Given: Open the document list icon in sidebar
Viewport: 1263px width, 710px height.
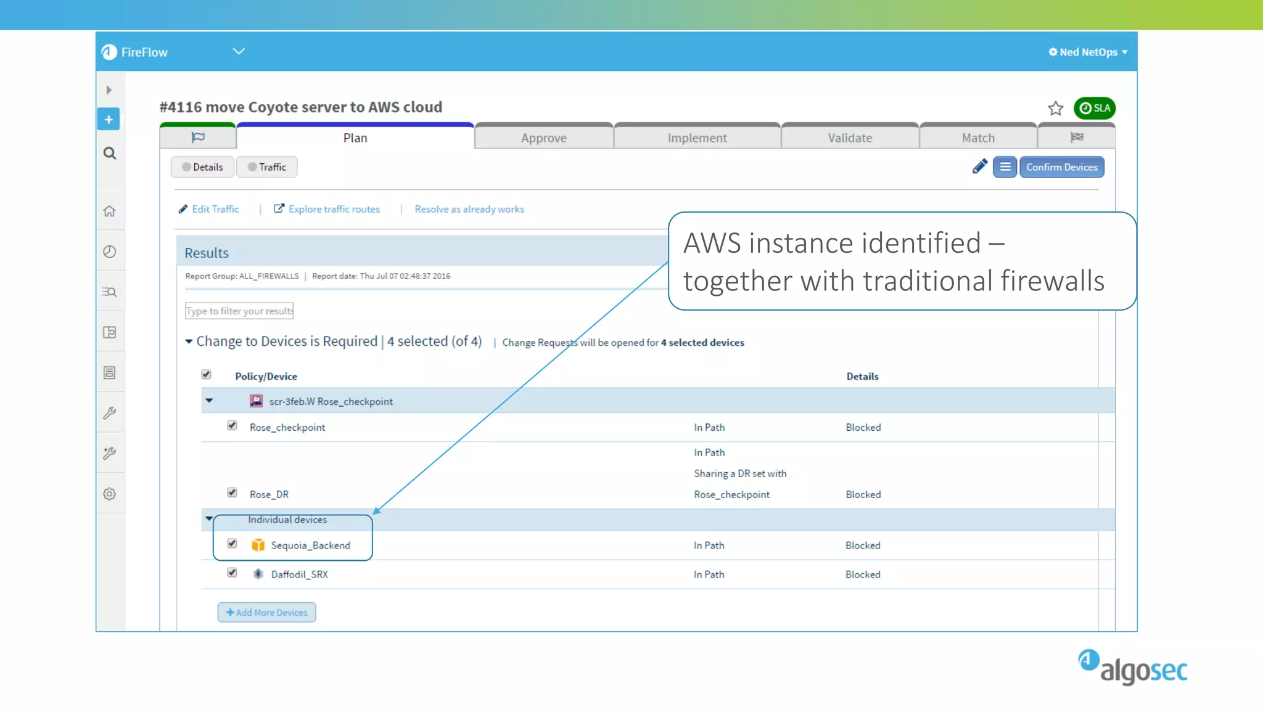Looking at the screenshot, I should point(110,373).
